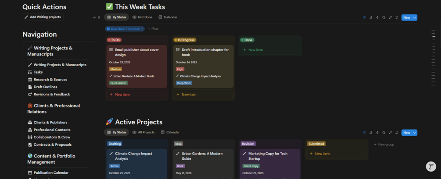The height and width of the screenshot is (179, 441).
Task: Click the Add Writing projects button
Action: click(x=43, y=17)
